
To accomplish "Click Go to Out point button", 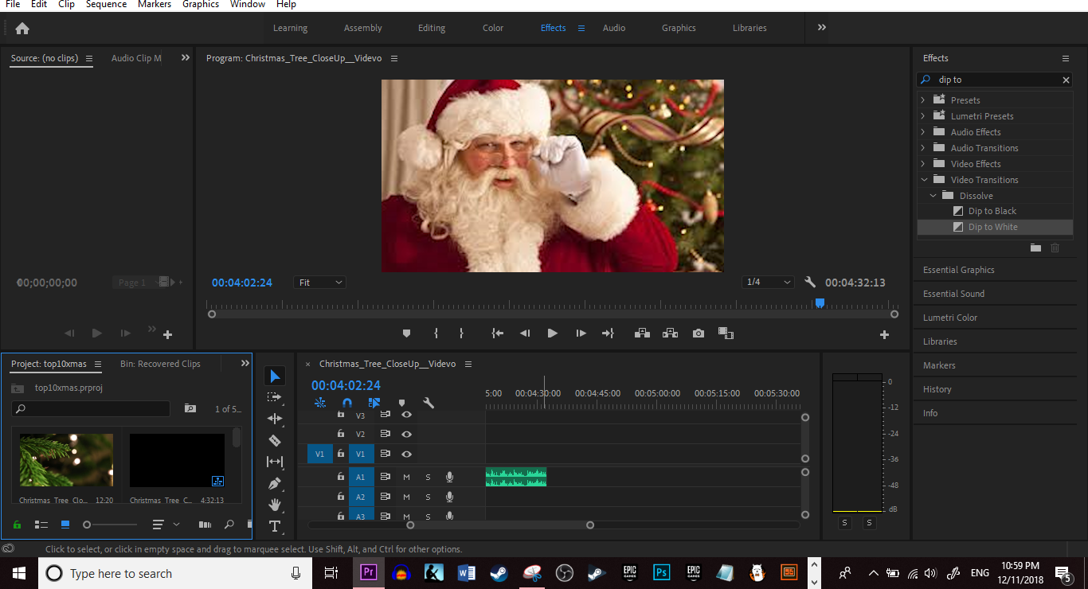I will (608, 334).
